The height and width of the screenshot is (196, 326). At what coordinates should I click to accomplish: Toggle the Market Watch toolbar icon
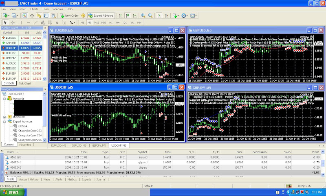pyautogui.click(x=24, y=16)
